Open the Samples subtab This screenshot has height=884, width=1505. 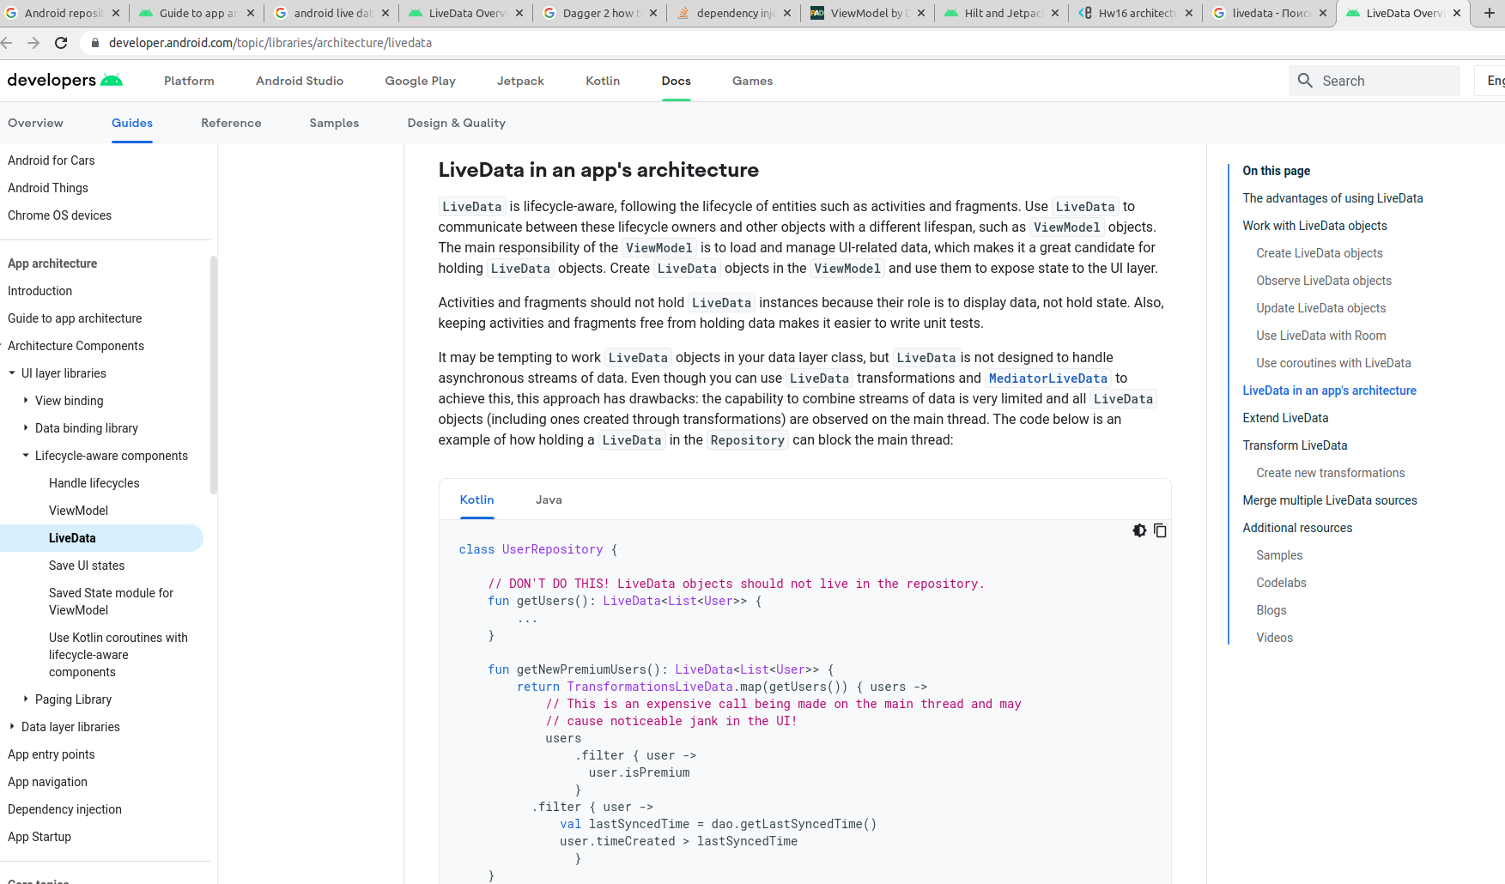pos(334,123)
